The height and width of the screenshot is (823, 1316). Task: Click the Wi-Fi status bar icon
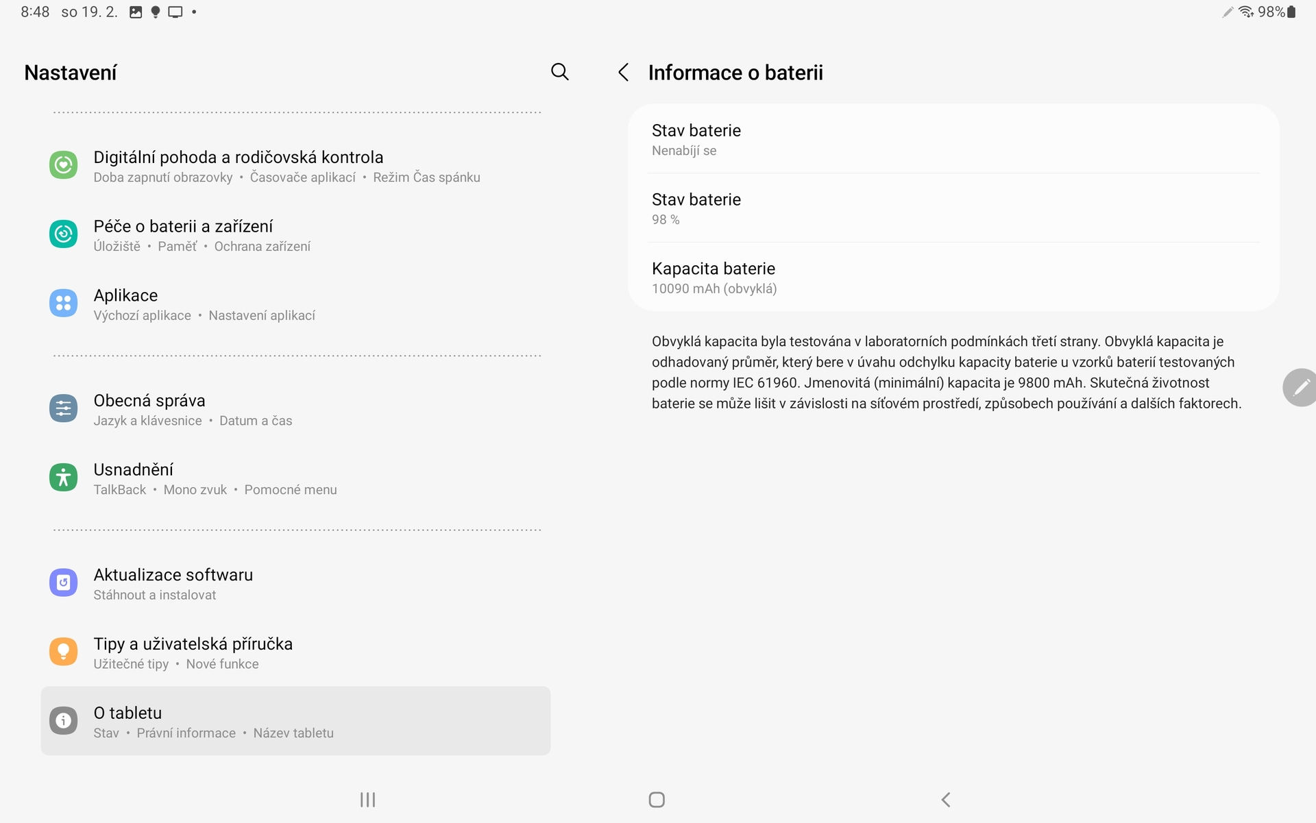tap(1246, 12)
